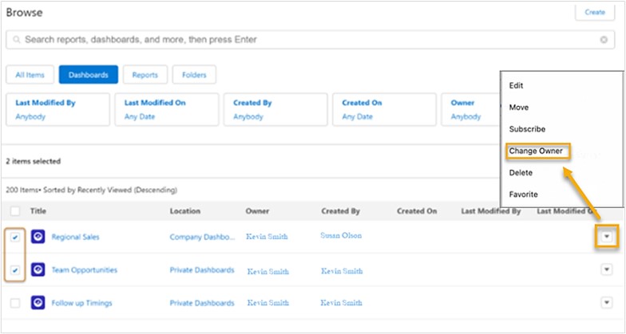
Task: Clear the search field with the X icon
Action: pyautogui.click(x=604, y=40)
